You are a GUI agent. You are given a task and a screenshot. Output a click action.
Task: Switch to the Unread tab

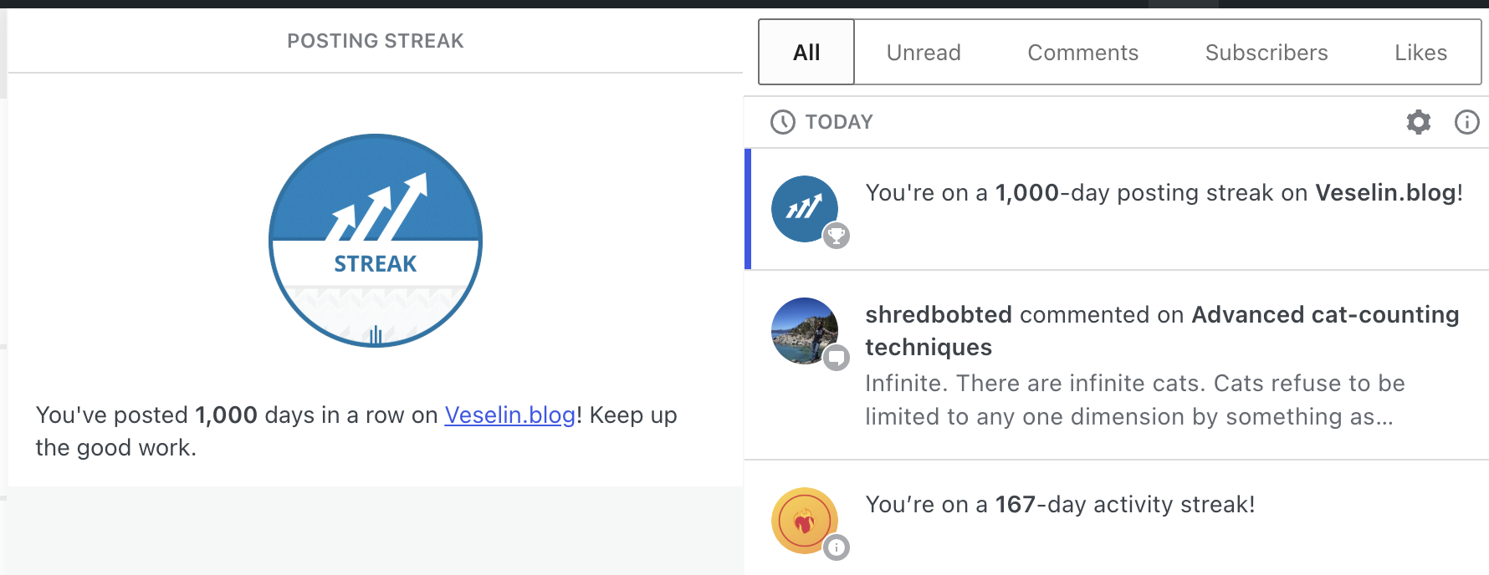924,53
